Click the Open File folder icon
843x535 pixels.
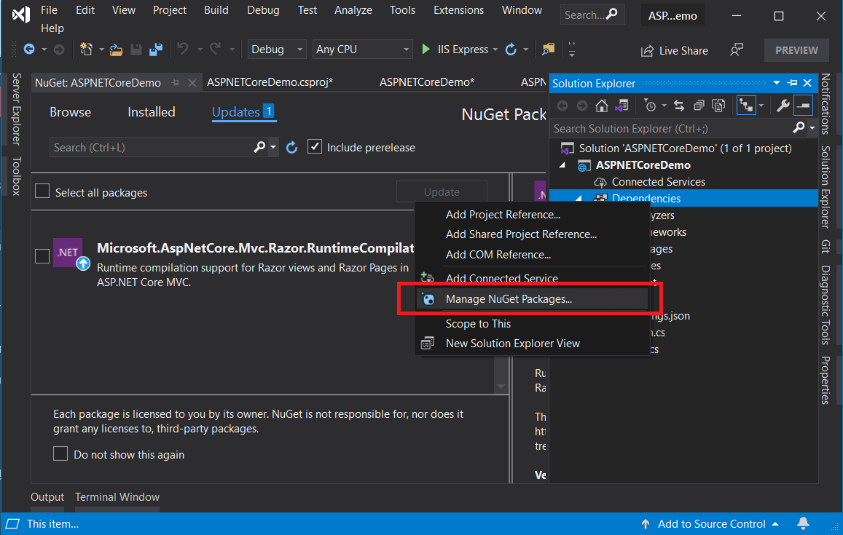(116, 49)
